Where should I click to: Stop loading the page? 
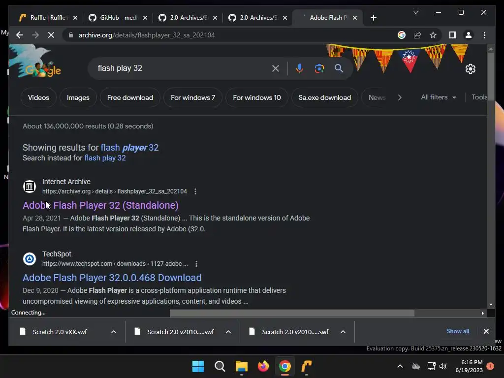(51, 35)
